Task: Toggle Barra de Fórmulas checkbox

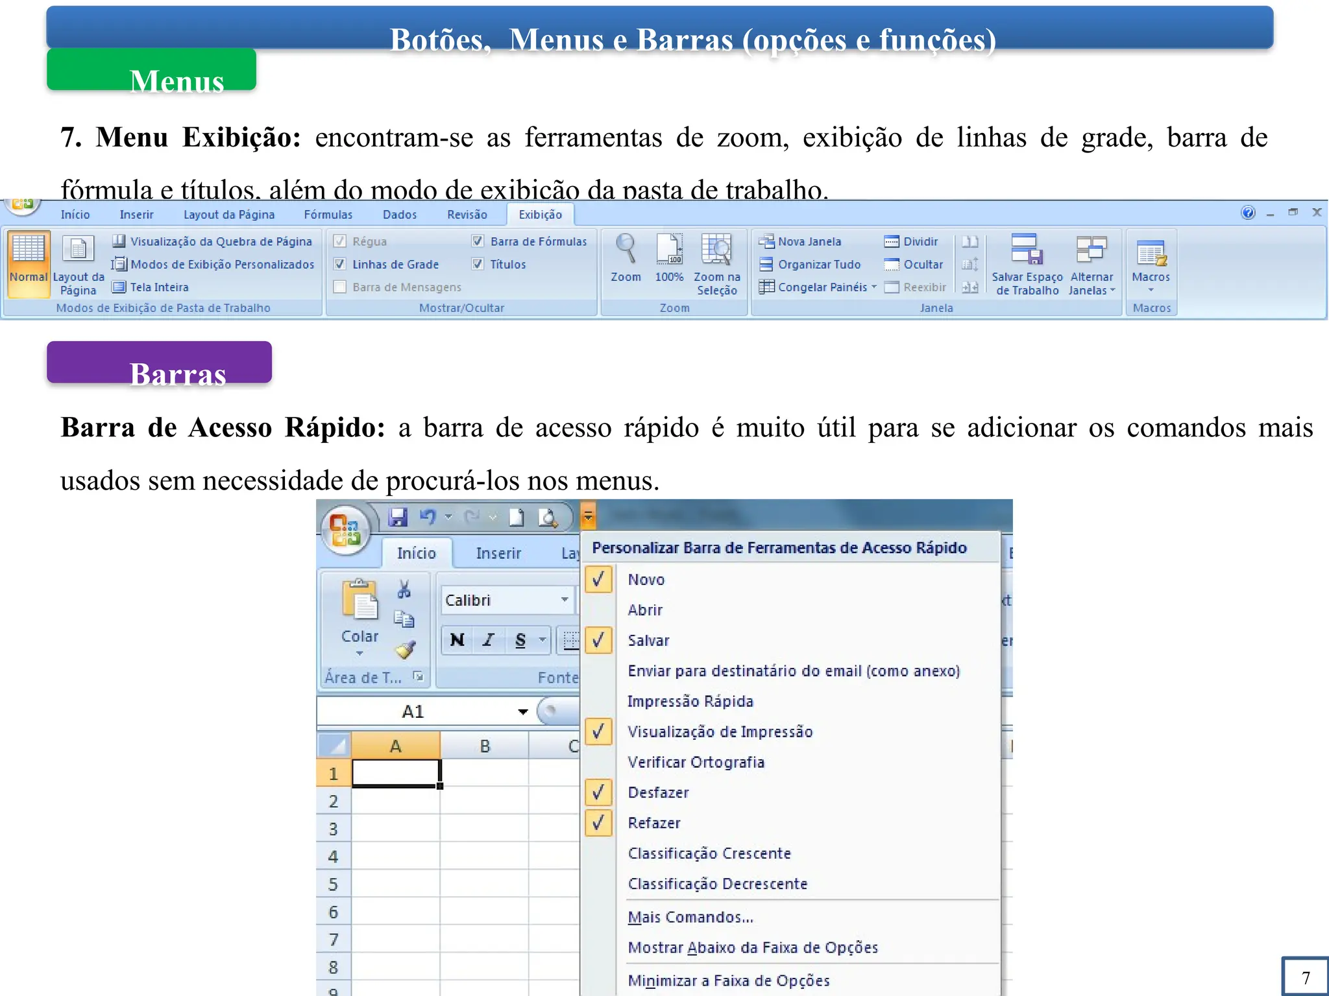Action: (478, 241)
